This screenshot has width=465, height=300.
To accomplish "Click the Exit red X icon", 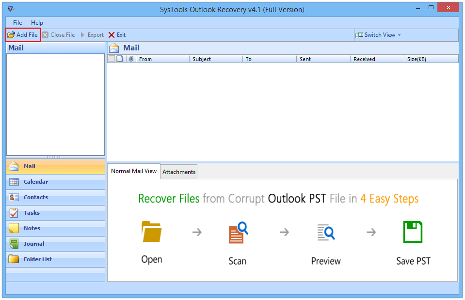I will tap(112, 35).
